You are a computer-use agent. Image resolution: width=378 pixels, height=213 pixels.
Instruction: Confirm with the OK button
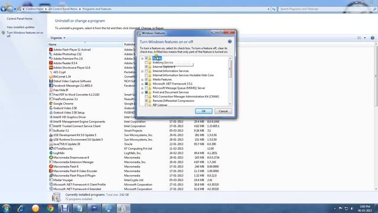click(203, 111)
